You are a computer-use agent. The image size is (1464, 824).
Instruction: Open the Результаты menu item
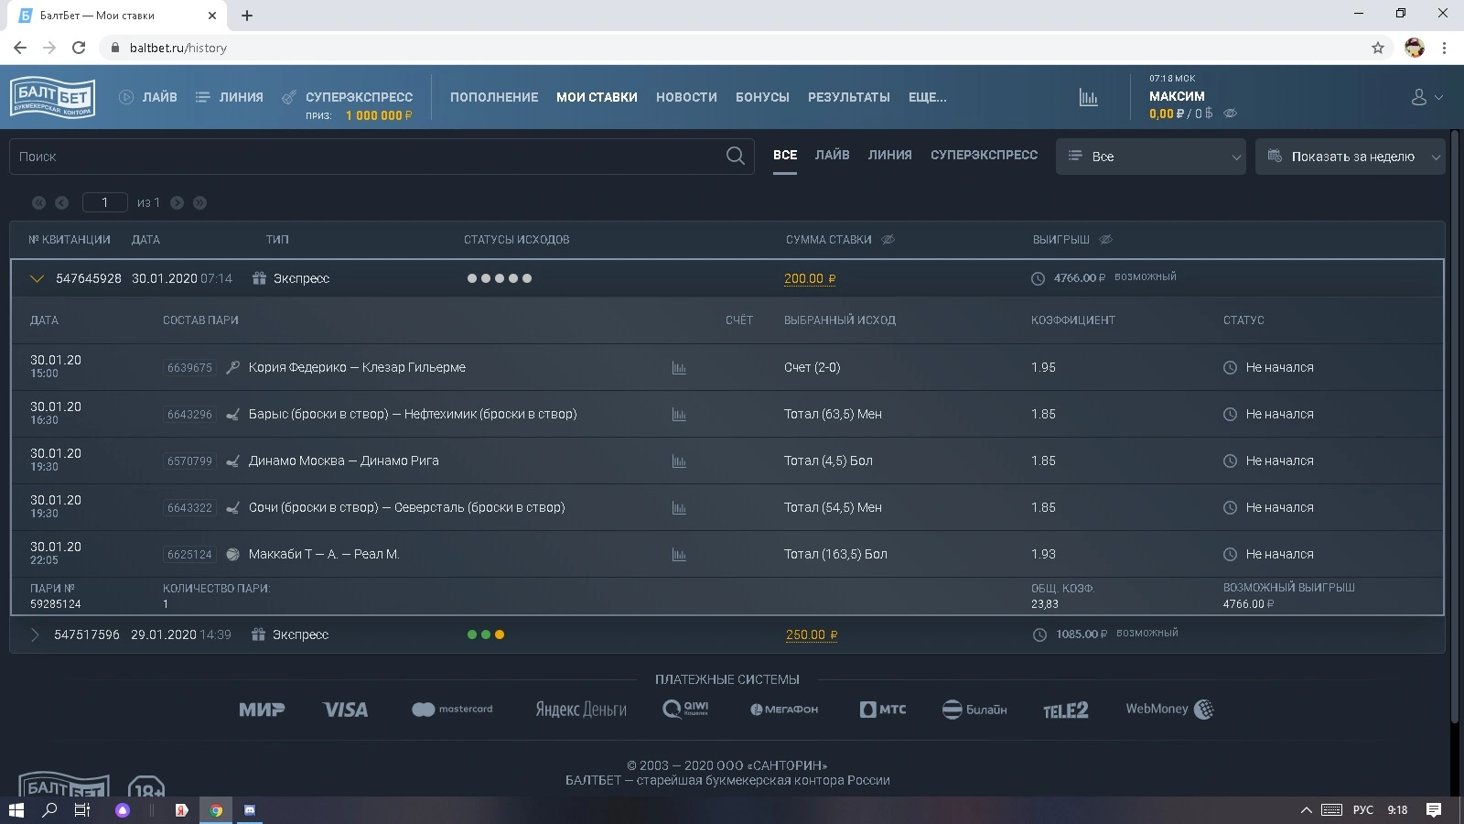848,97
